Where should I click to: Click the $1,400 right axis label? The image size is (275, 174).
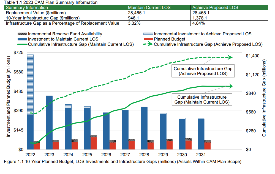(x=252, y=56)
